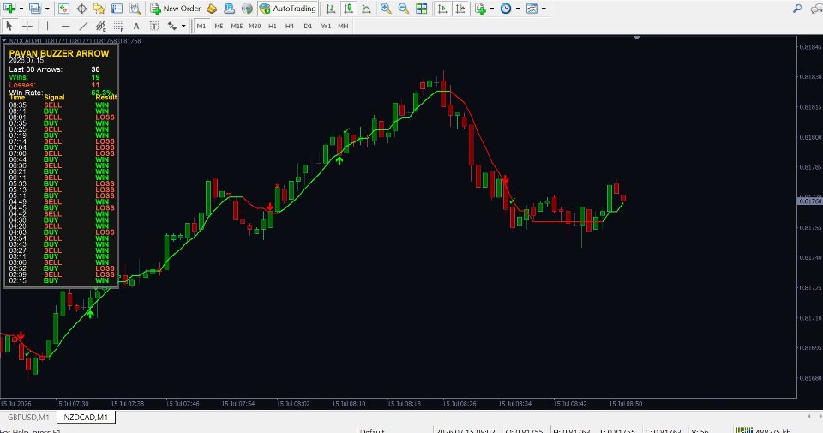Switch the chart to W1 timeframe
The height and width of the screenshot is (433, 823).
[x=326, y=26]
